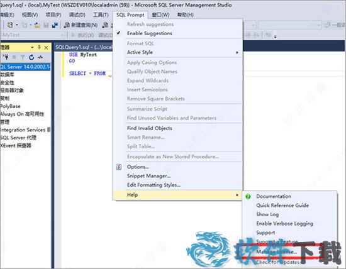Select the Integration Services tree node
Viewport: 346px width, 269px height.
pyautogui.click(x=25, y=130)
